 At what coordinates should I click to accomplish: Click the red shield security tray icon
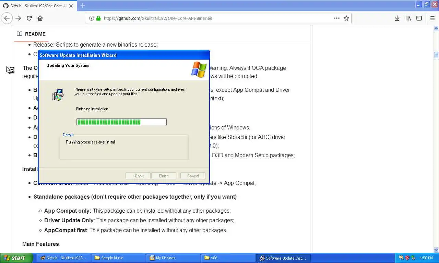[407, 258]
